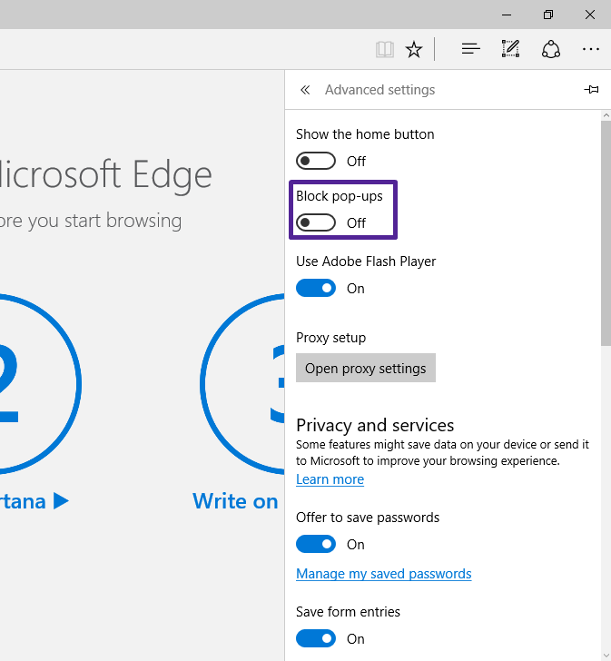Restore down the Edge window

click(x=548, y=15)
